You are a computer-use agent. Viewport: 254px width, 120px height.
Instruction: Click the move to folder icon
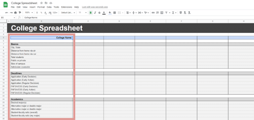(46, 3)
